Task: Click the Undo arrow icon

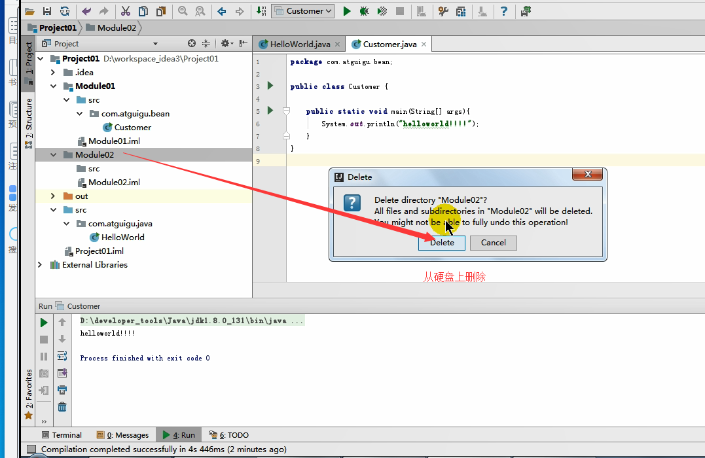Action: pyautogui.click(x=86, y=11)
